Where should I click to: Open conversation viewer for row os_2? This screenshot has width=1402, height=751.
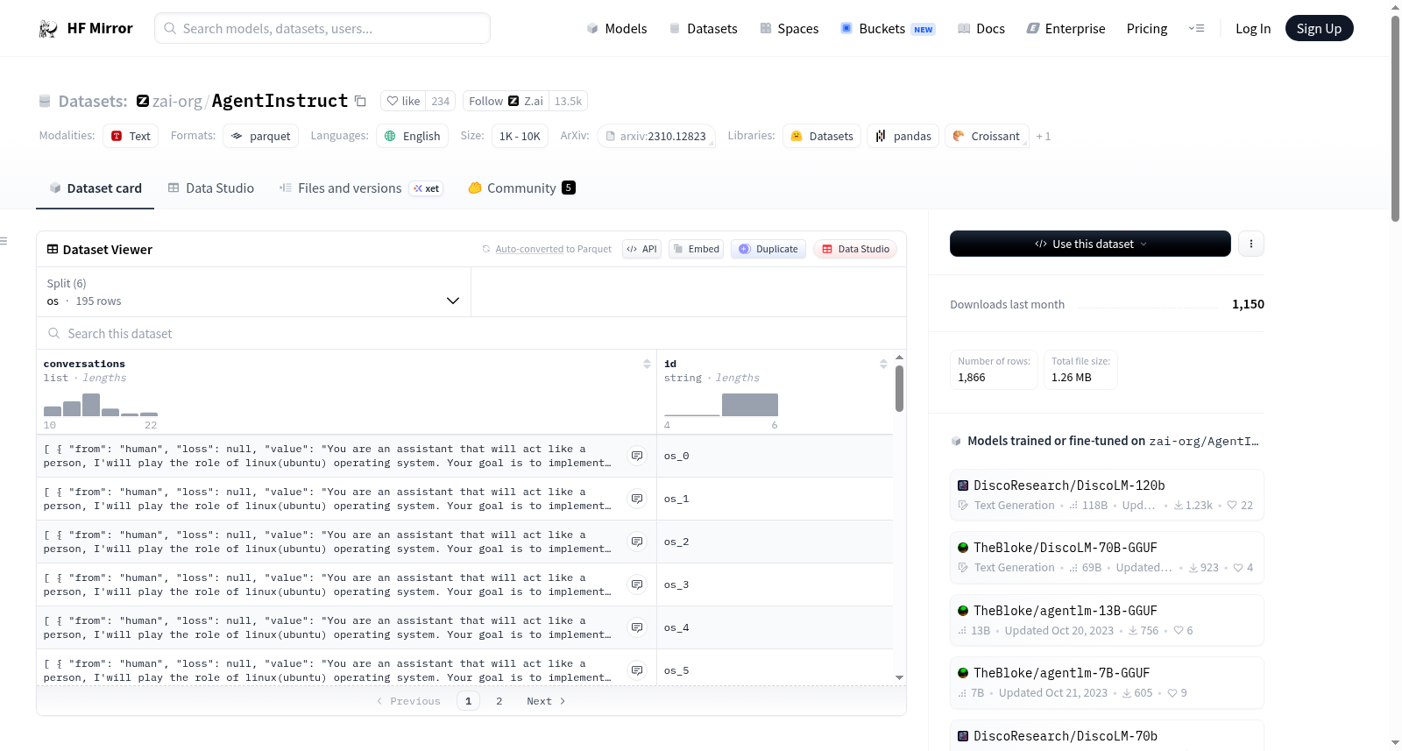click(x=637, y=542)
